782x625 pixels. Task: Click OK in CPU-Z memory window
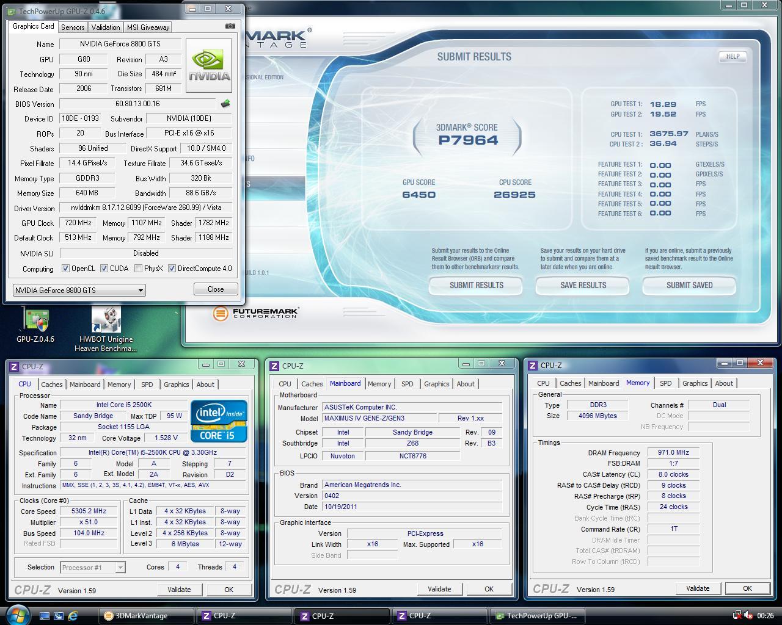point(747,588)
